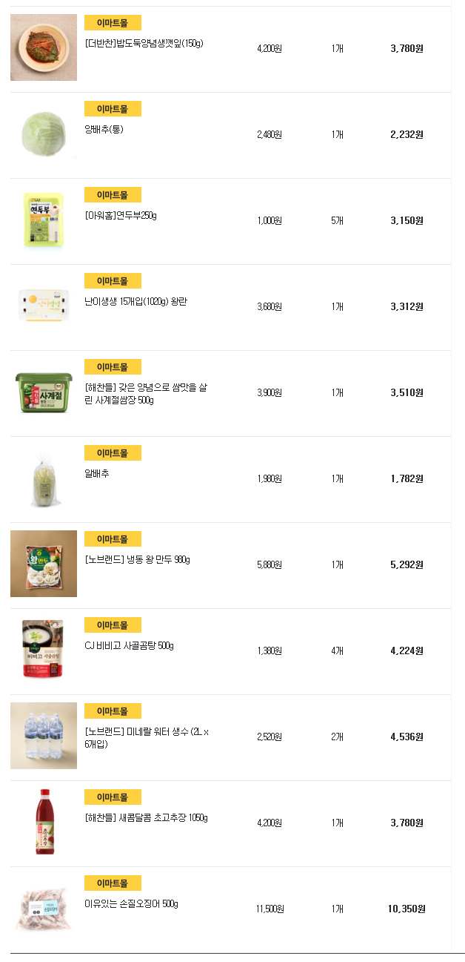465x962 pixels.
Task: Open the 알배추 product name link
Action: (x=97, y=474)
